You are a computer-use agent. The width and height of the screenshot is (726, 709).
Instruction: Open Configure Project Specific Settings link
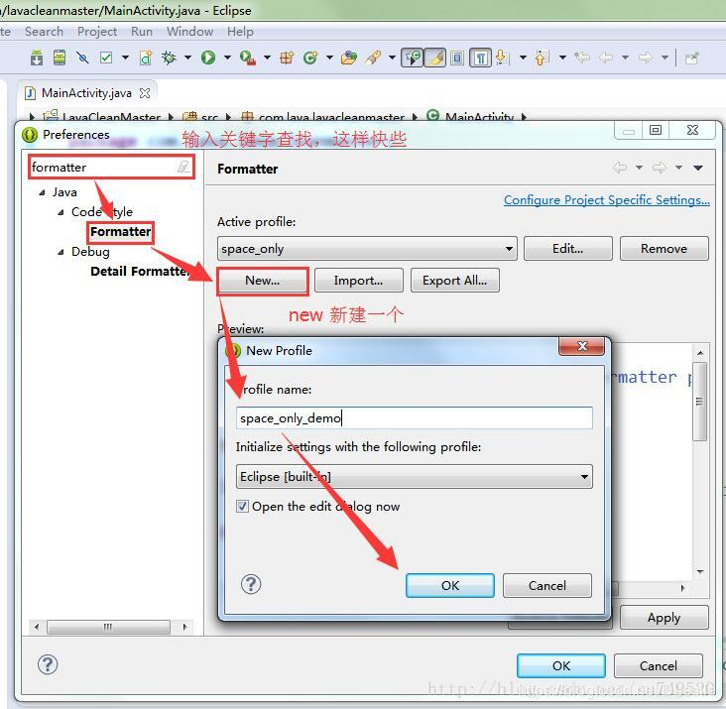coord(607,200)
